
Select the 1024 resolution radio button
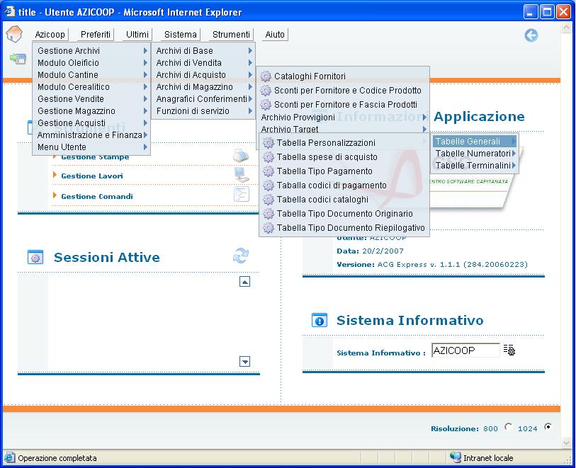click(548, 426)
